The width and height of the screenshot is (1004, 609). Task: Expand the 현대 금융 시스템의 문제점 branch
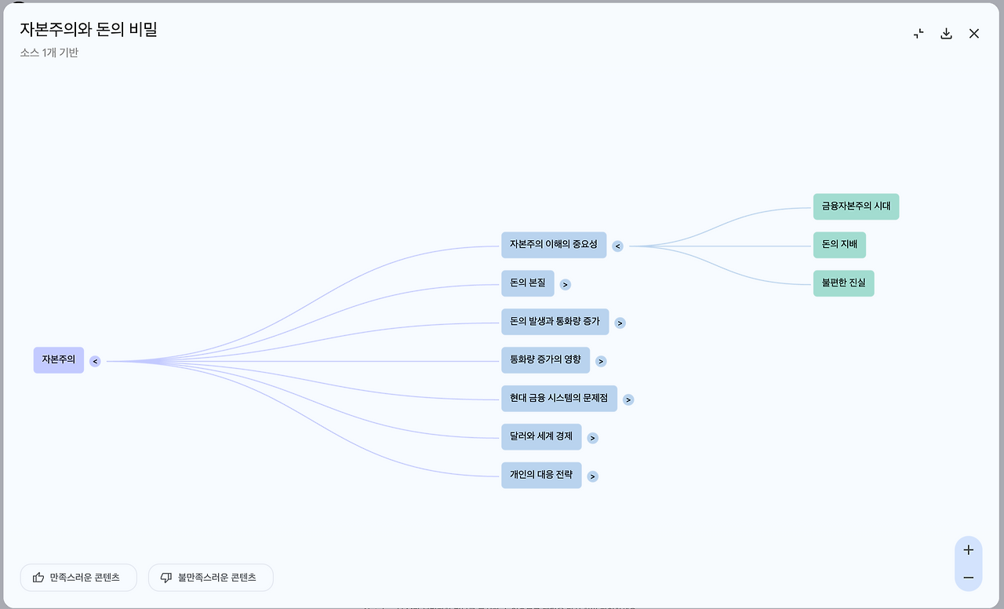(628, 399)
